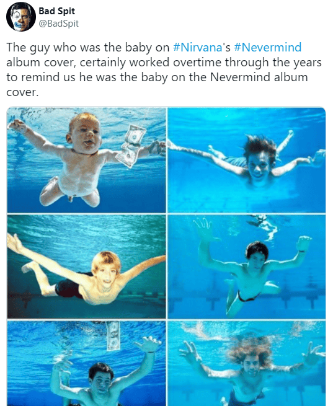The height and width of the screenshot is (406, 333).
Task: Click the dollar bill in bottom-left photo
Action: [x=113, y=335]
